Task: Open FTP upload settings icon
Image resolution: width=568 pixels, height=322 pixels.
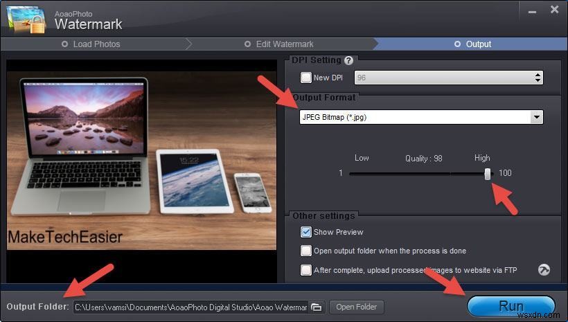Action: click(x=544, y=270)
